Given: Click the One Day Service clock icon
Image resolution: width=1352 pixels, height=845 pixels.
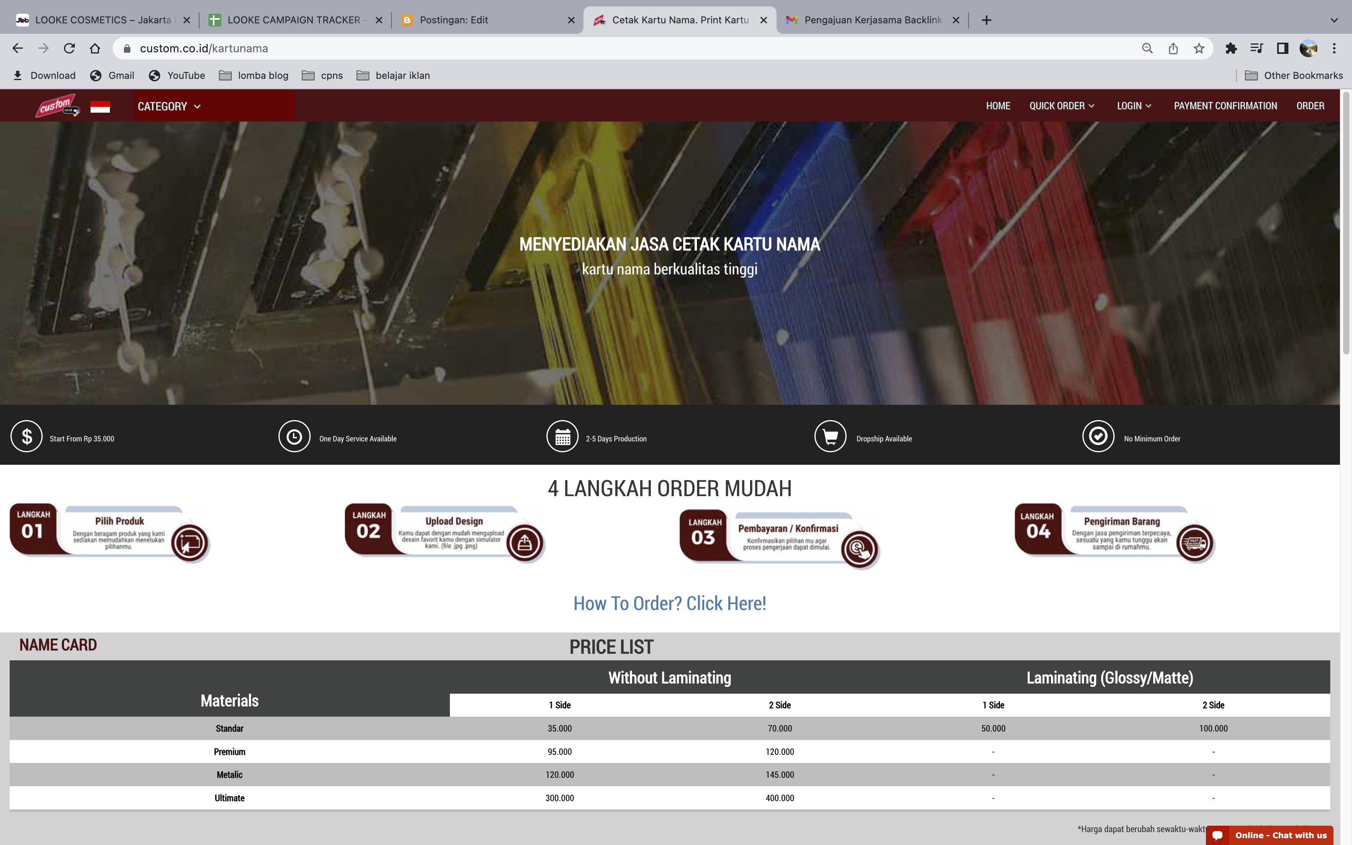Looking at the screenshot, I should tap(295, 437).
